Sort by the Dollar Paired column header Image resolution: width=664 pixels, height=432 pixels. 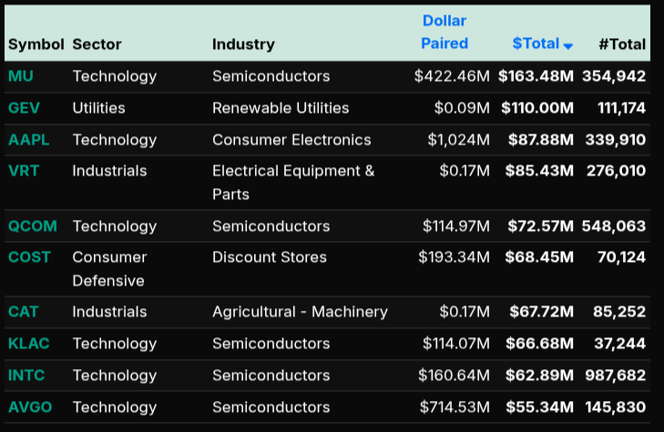click(444, 32)
